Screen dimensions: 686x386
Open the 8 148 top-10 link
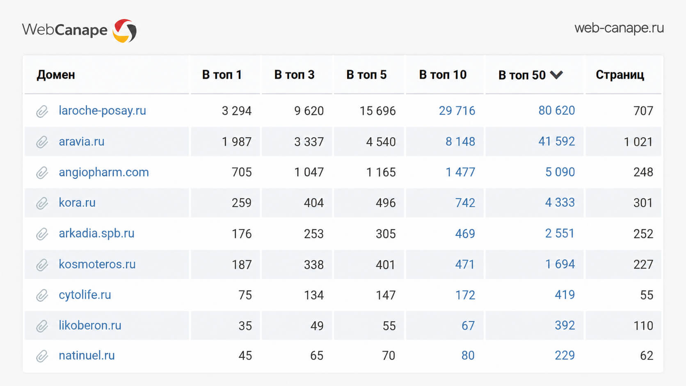(x=460, y=142)
